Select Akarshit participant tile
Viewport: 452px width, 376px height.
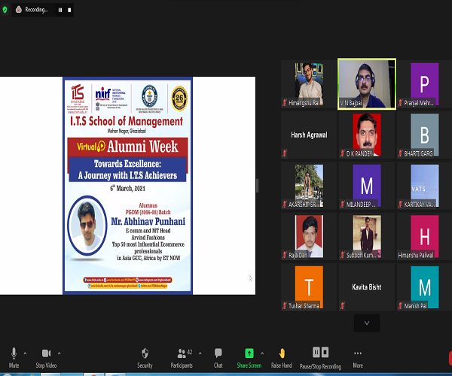pos(309,186)
